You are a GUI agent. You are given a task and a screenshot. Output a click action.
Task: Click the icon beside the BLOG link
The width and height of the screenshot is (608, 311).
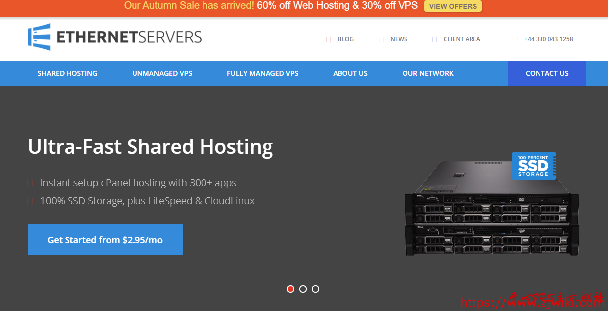(x=329, y=39)
